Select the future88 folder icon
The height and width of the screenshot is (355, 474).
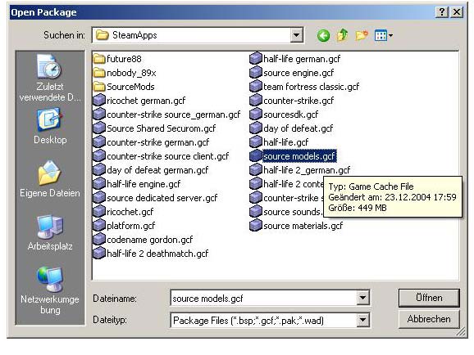point(99,59)
